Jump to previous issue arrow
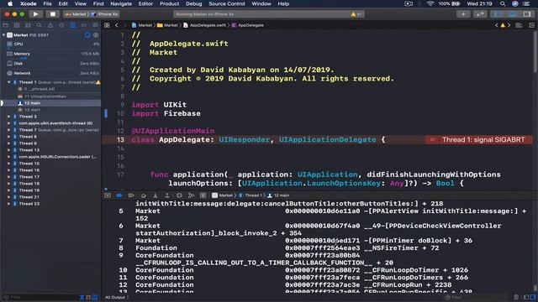 click(x=497, y=25)
